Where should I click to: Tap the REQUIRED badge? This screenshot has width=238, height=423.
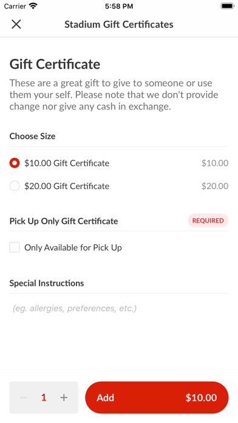point(208,221)
